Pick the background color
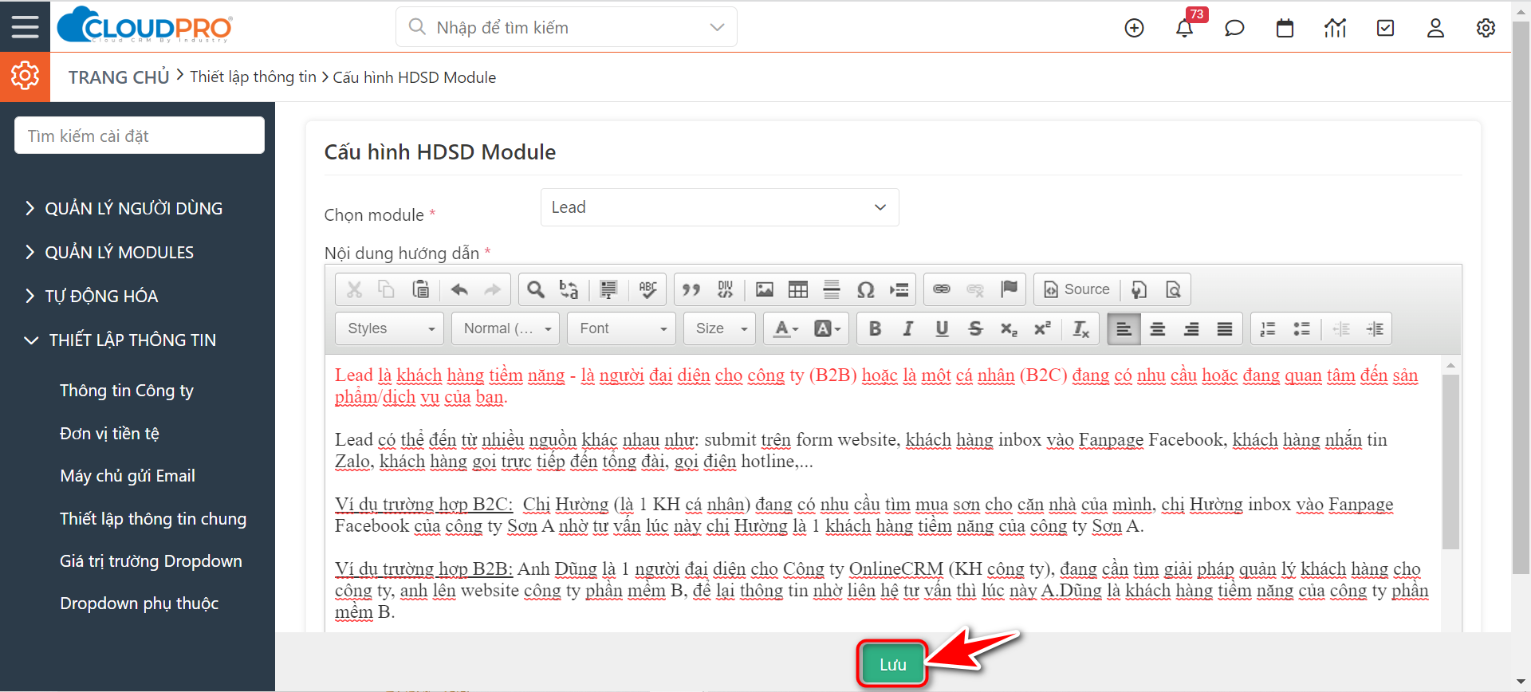Image resolution: width=1531 pixels, height=692 pixels. [827, 328]
